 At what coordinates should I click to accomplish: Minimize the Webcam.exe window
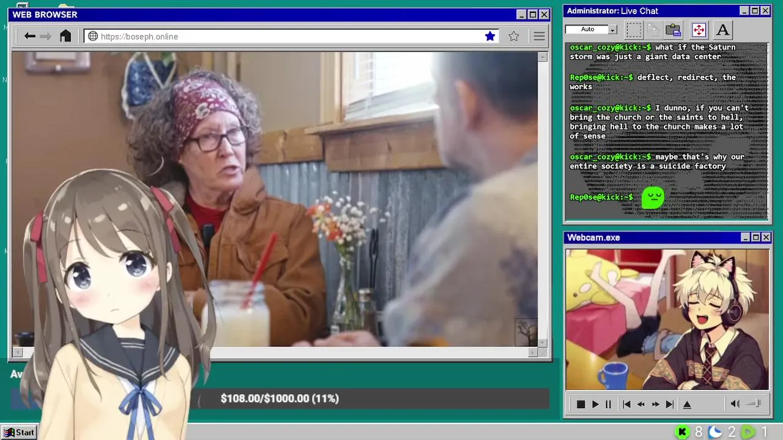(745, 237)
